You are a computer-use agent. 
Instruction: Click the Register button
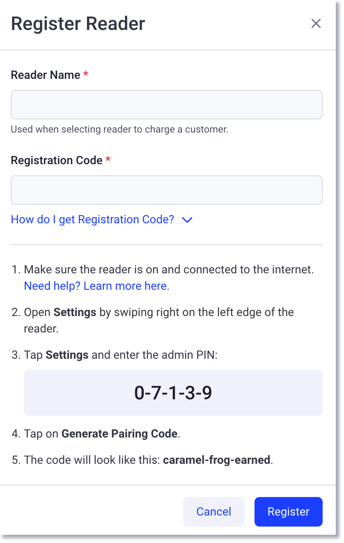288,511
